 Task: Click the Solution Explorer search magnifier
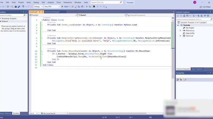212,19
